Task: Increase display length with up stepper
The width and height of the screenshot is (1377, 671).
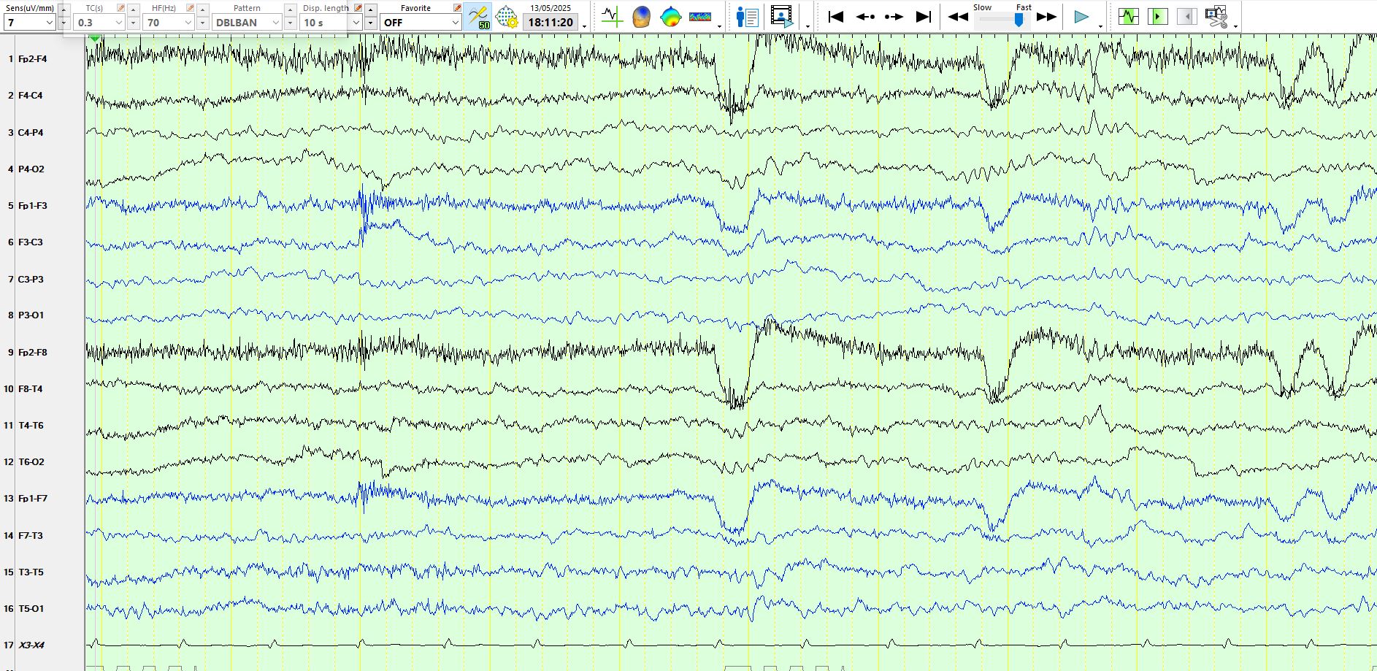Action: [x=370, y=9]
